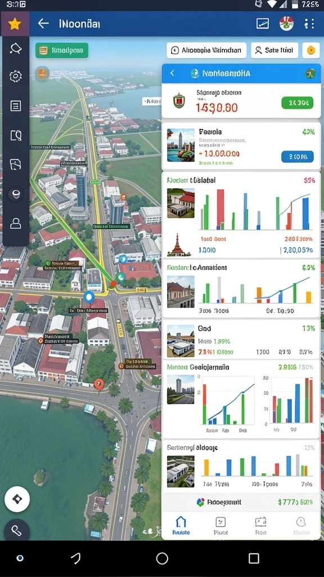Select the list document icon in sidebar

15,106
